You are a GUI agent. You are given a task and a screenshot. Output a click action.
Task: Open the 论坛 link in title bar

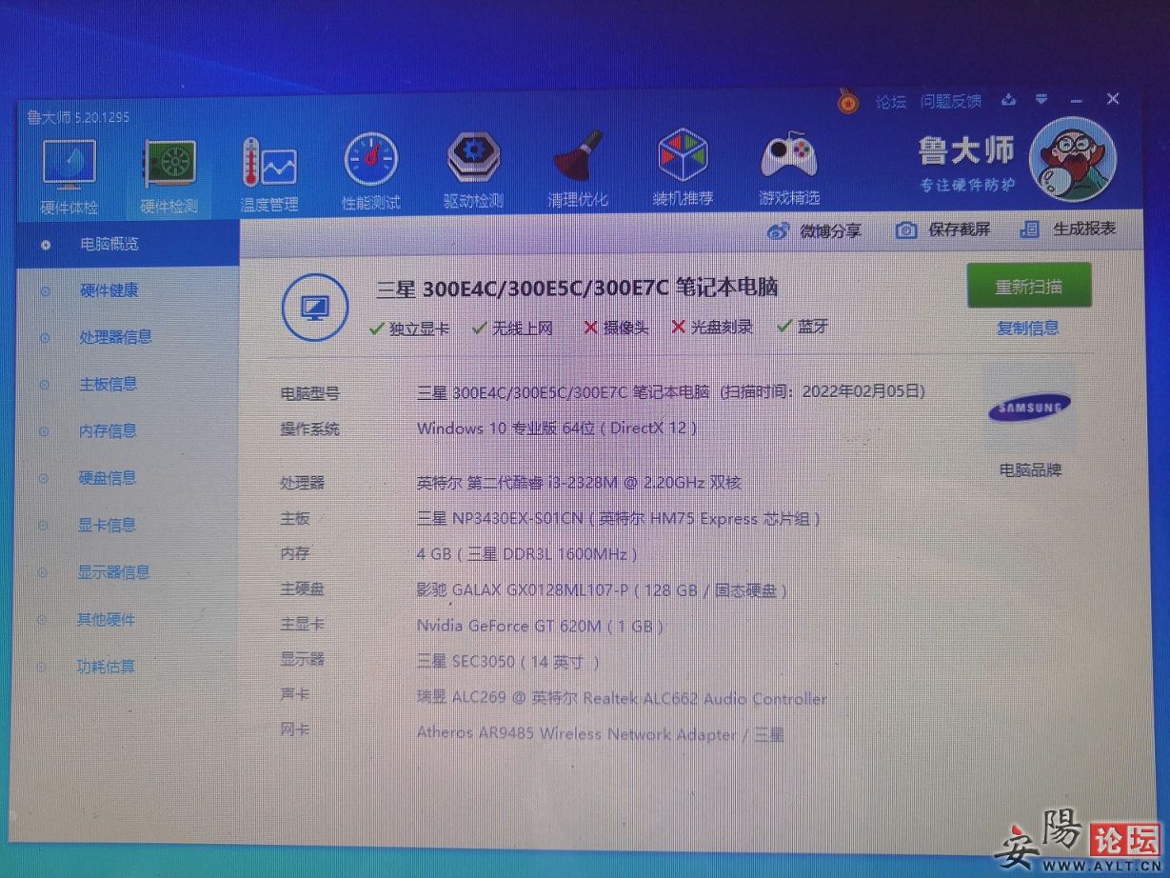click(891, 101)
